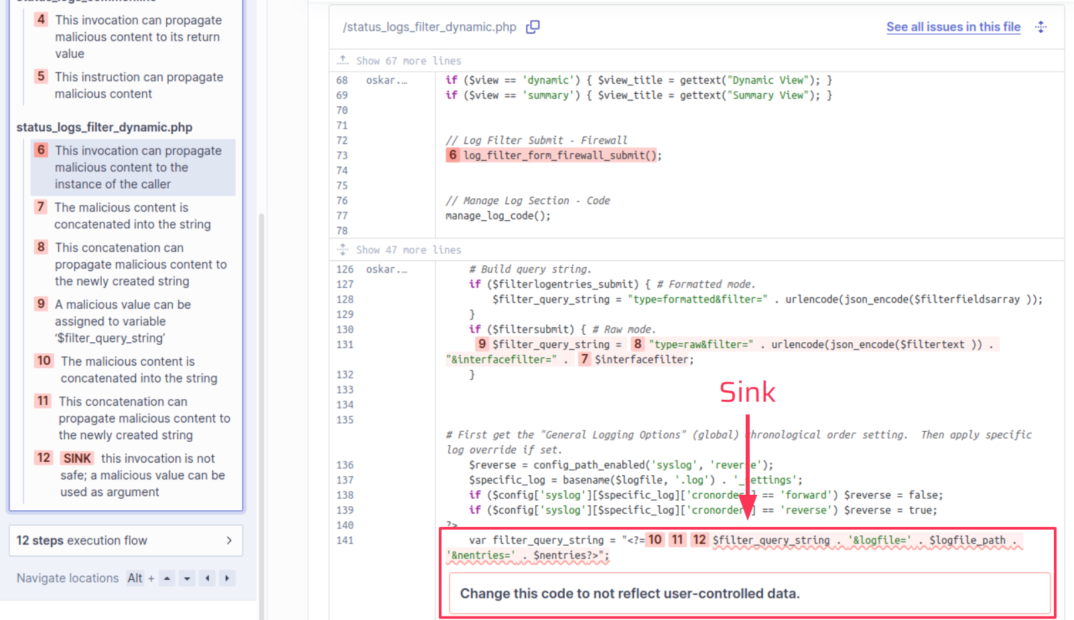Click location marker 8 before the type=raw string
Image resolution: width=1074 pixels, height=620 pixels.
pyautogui.click(x=637, y=344)
